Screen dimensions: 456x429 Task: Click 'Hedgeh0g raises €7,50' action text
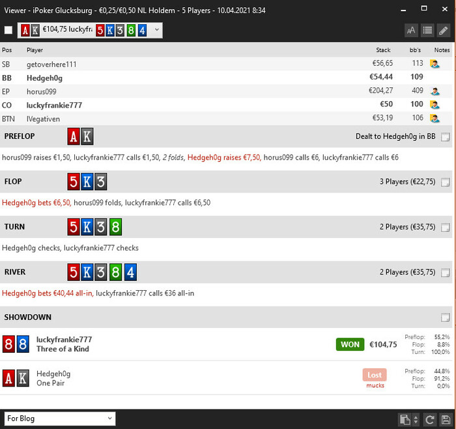point(224,158)
